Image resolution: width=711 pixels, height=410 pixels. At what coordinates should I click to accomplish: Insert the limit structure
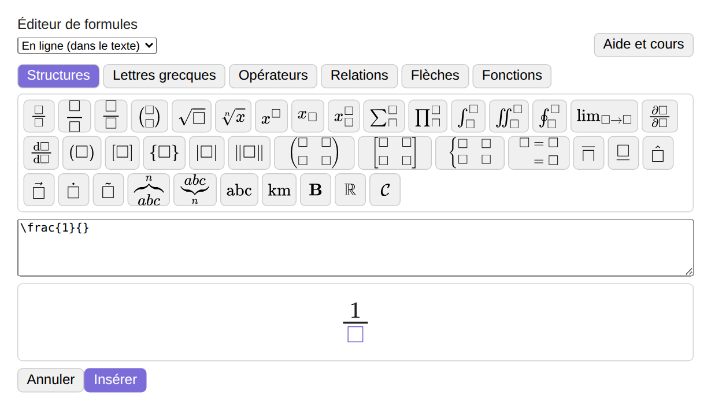tap(605, 116)
